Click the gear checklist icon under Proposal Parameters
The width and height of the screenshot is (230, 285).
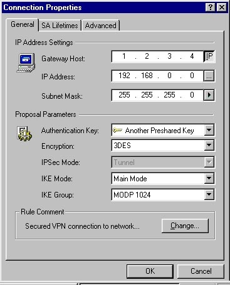click(24, 134)
